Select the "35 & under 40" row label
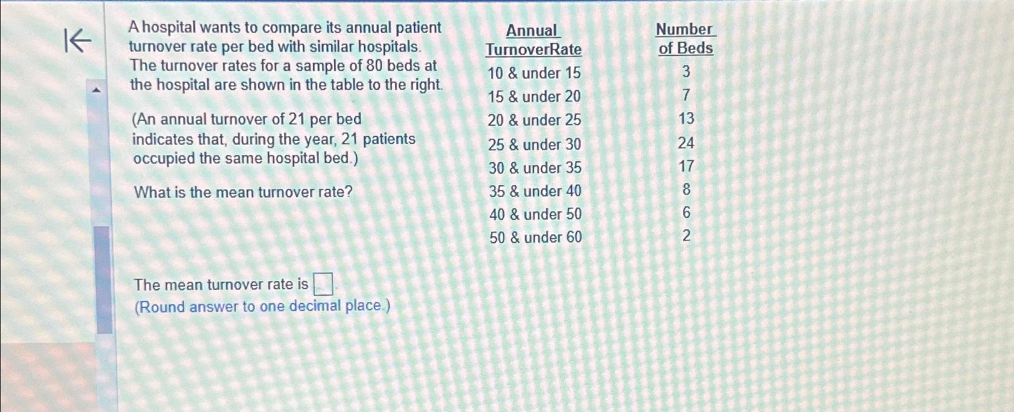1014x412 pixels. (x=535, y=191)
